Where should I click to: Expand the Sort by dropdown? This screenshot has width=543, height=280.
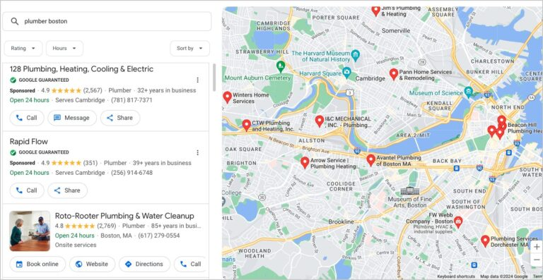189,49
